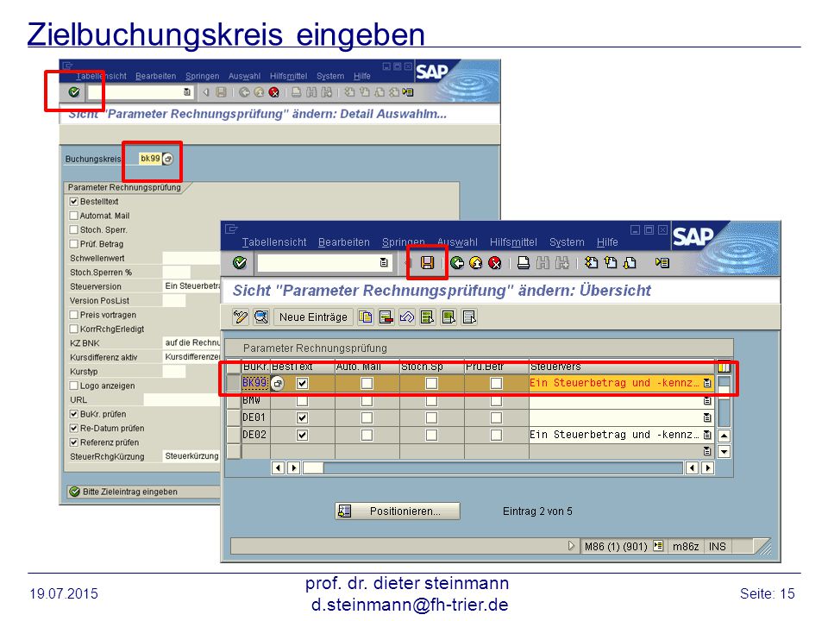
Task: Open Steuervers dropdown in DE02 row
Action: click(x=707, y=435)
